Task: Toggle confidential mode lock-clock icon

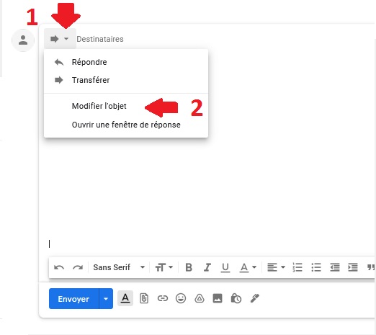Action: 236,298
